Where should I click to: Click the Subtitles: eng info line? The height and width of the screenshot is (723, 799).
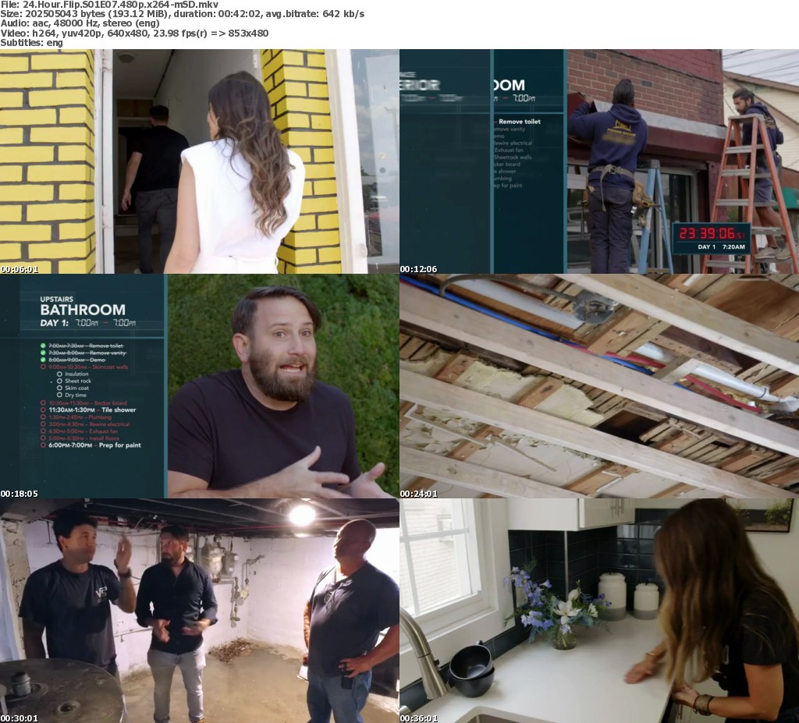coord(31,43)
